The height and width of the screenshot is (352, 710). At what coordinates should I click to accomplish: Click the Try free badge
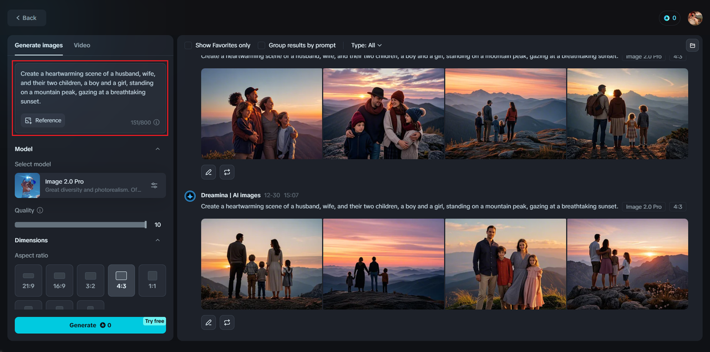pyautogui.click(x=155, y=321)
